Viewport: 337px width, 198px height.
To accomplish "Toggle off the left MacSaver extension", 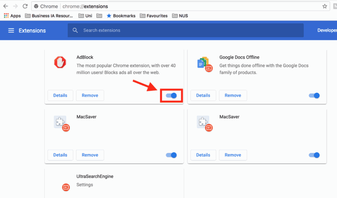I will pyautogui.click(x=171, y=155).
